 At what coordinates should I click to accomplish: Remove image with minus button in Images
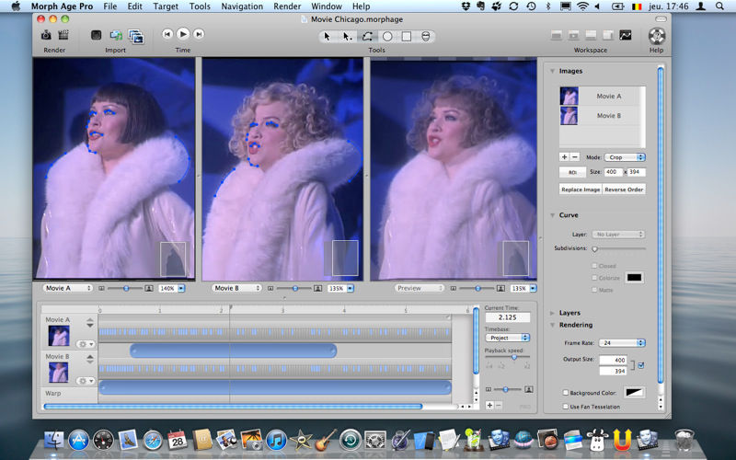pos(574,157)
